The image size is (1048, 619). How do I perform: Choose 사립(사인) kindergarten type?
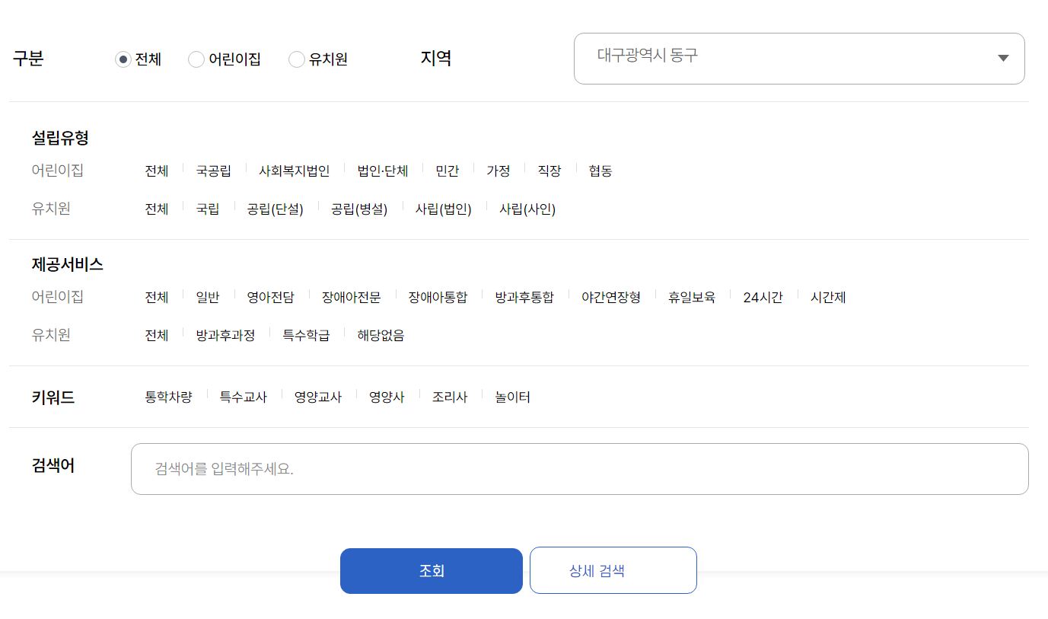[x=527, y=209]
